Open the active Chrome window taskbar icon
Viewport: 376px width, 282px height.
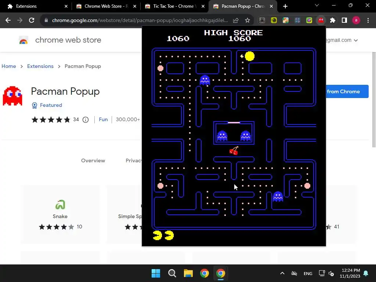(x=221, y=273)
